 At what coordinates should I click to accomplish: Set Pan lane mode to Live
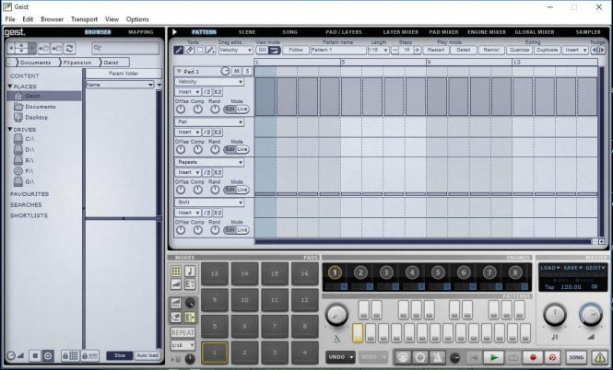coord(242,149)
